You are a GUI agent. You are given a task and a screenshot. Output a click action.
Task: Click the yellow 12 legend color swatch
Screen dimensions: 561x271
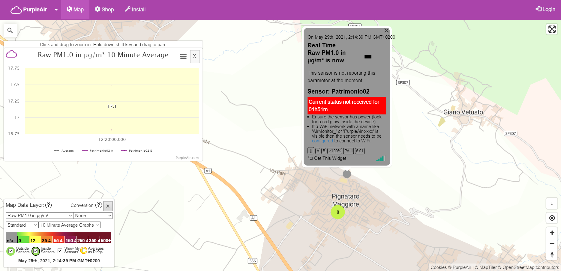35,237
